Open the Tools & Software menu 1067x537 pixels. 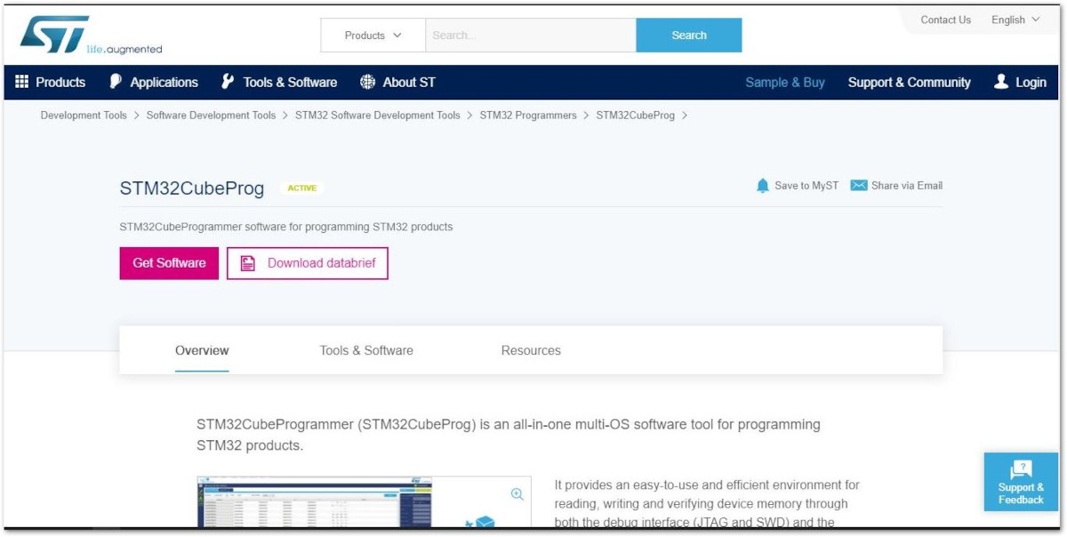[279, 82]
